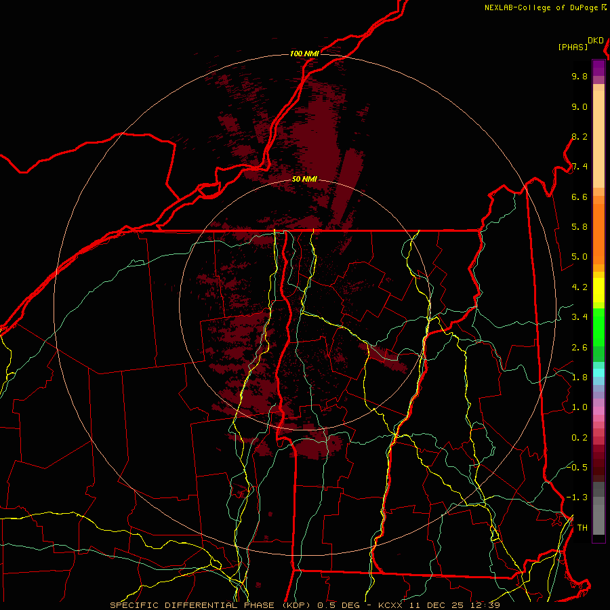Screen dimensions: 610x610
Task: Click the 5.0 scale value
Action: coord(579,257)
